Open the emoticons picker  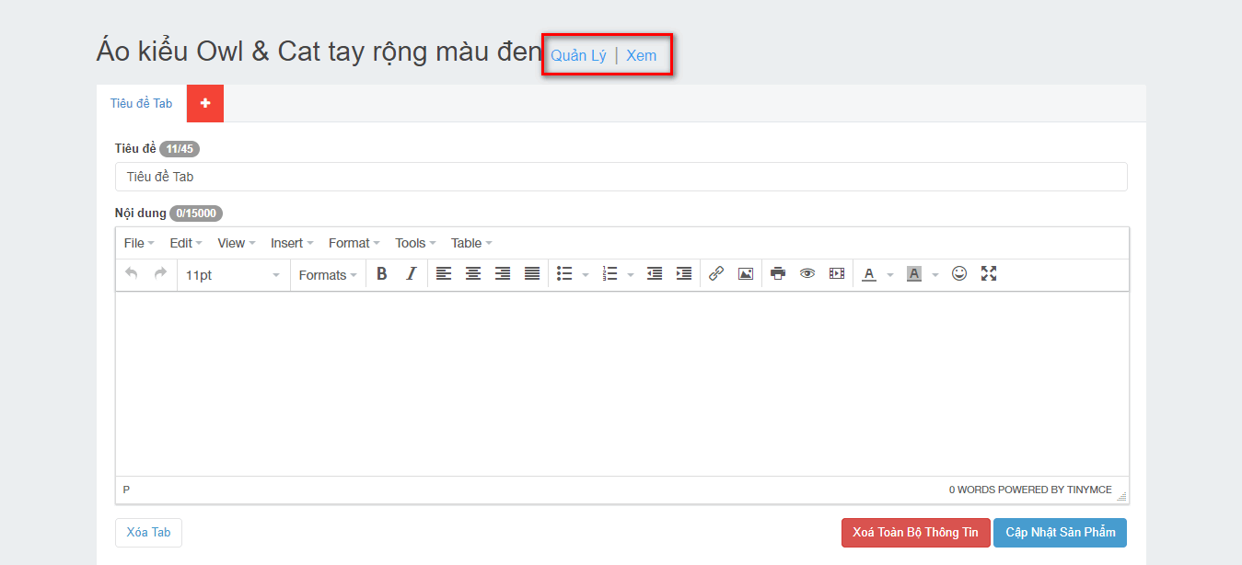959,274
